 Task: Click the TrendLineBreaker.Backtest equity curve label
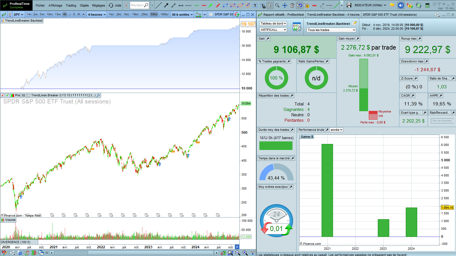22,21
